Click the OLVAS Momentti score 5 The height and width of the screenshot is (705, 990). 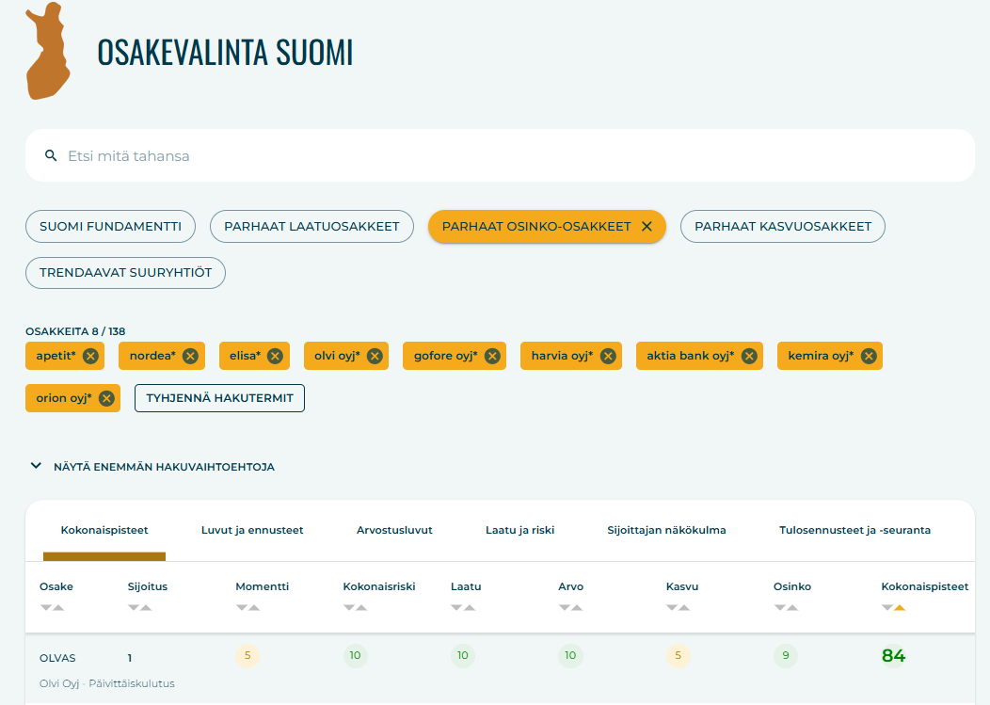tap(247, 655)
